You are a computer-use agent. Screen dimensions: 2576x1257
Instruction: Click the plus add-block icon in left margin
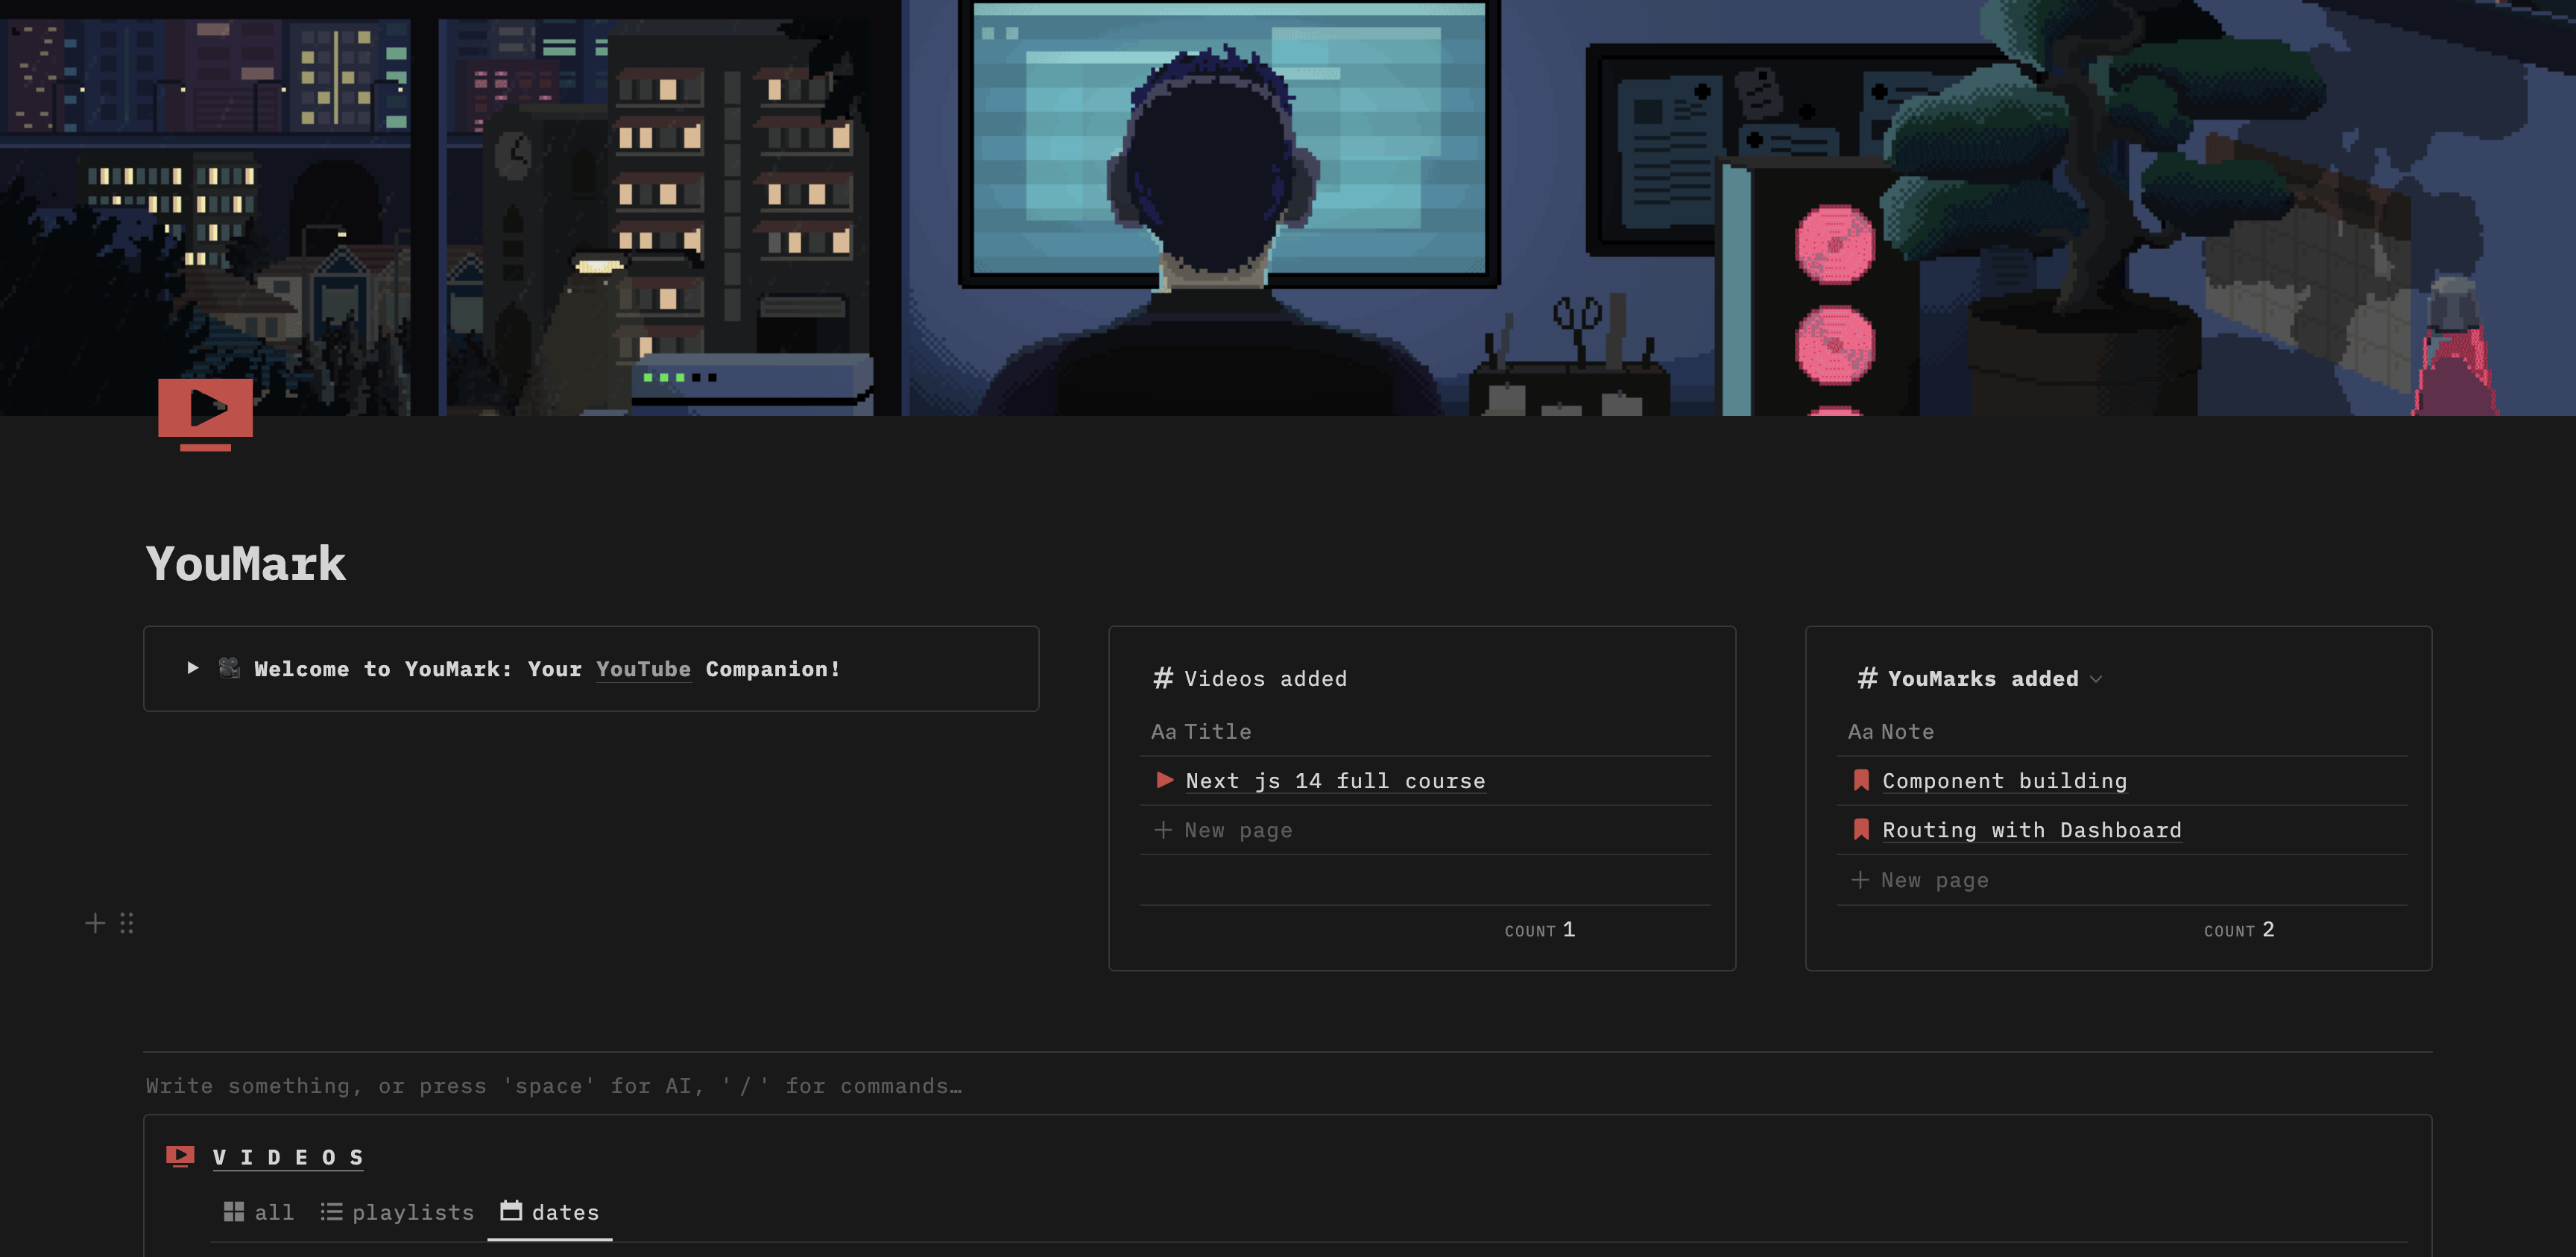click(x=95, y=923)
